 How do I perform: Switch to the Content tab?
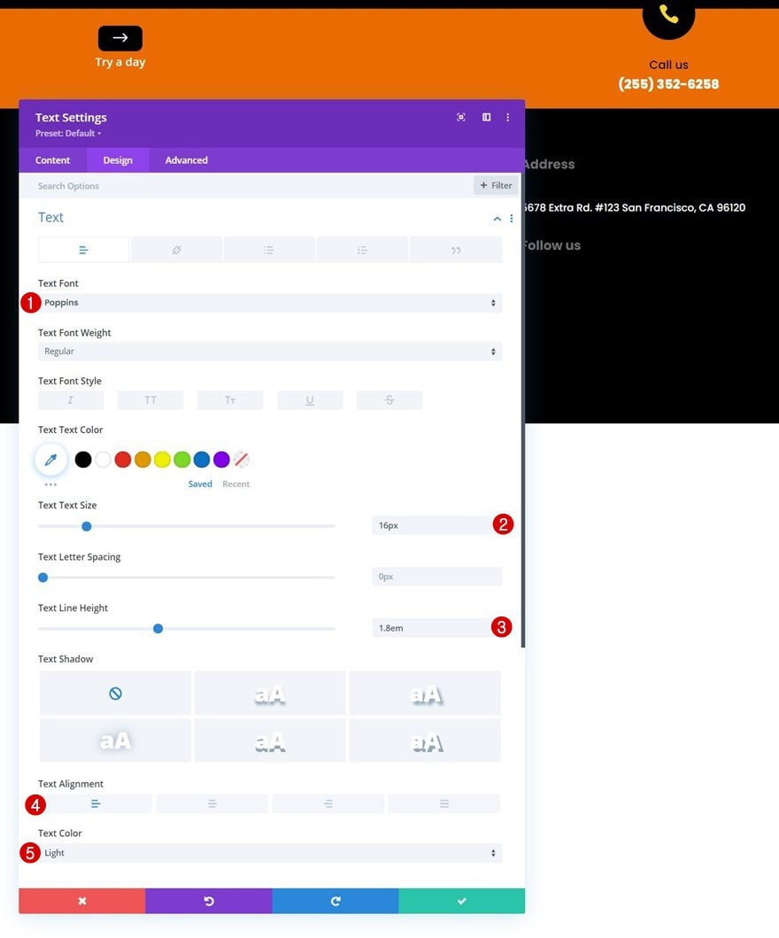[x=52, y=160]
